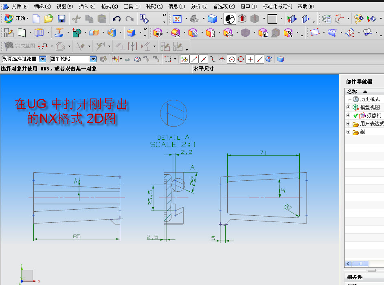
Task: Expand the toolbar overflow chevron on the top row
Action: pos(165,15)
